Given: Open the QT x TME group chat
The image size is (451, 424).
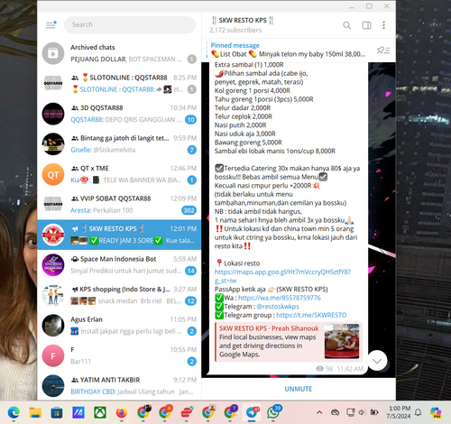Looking at the screenshot, I should (x=119, y=174).
